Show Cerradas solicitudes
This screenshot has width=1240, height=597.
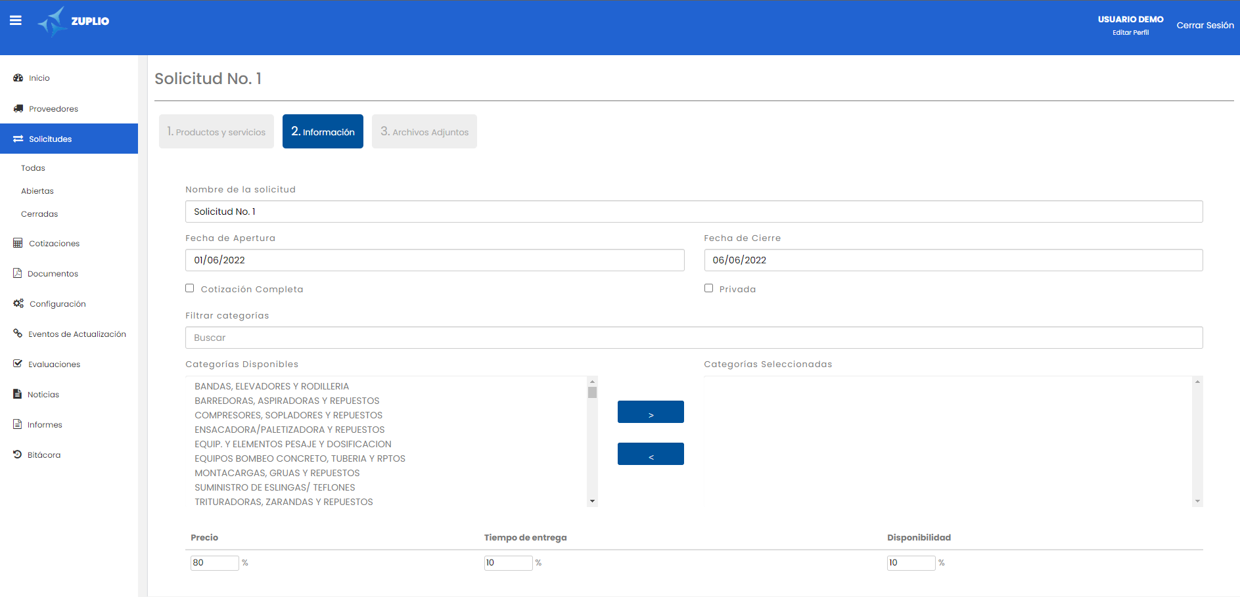39,214
